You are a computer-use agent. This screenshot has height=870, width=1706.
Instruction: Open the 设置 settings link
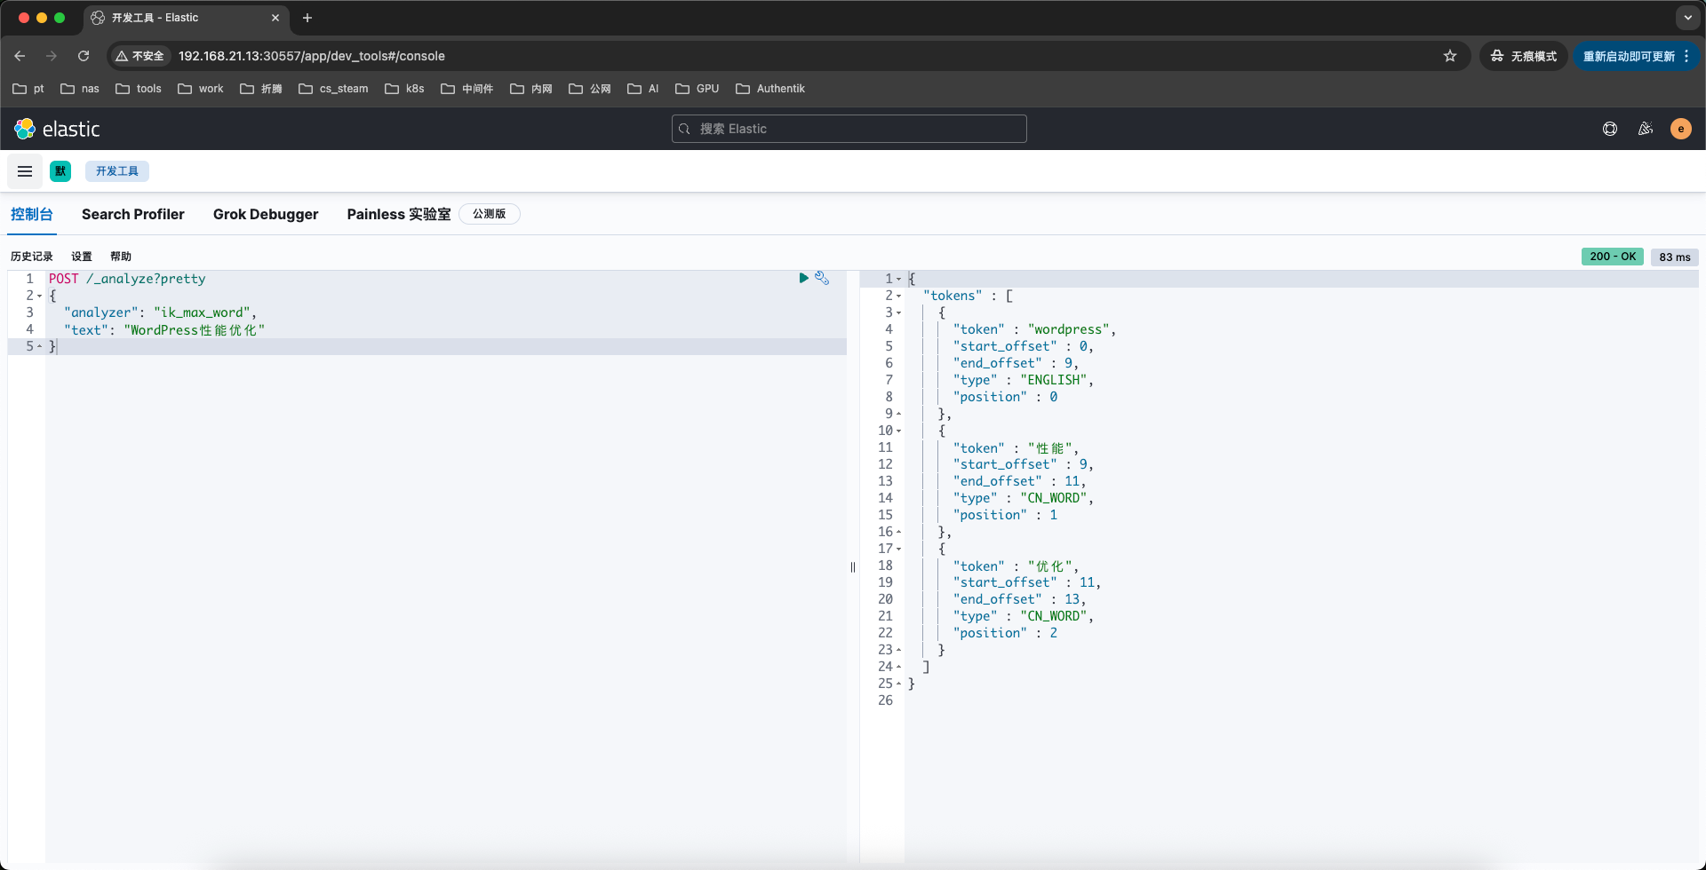tap(82, 257)
